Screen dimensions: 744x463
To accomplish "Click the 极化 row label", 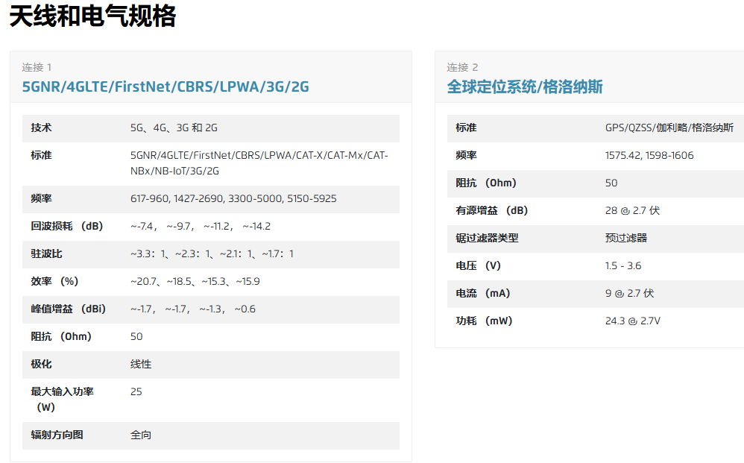I will (x=41, y=364).
